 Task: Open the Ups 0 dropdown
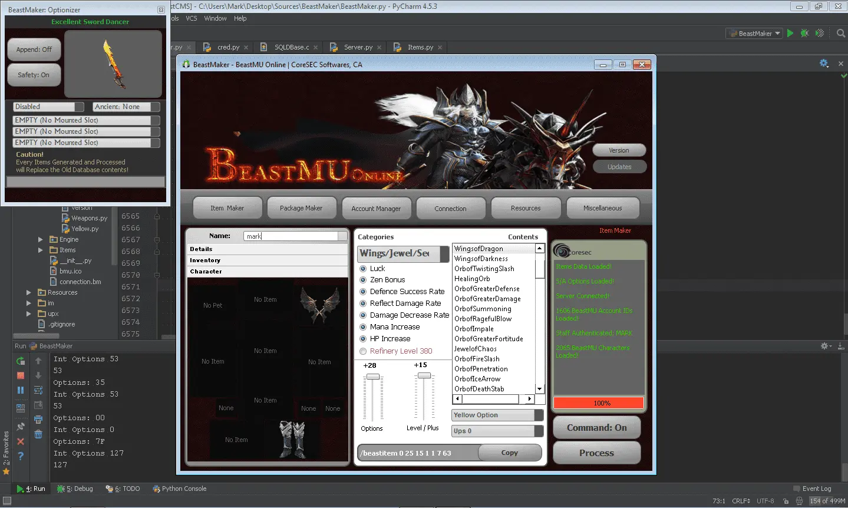497,431
